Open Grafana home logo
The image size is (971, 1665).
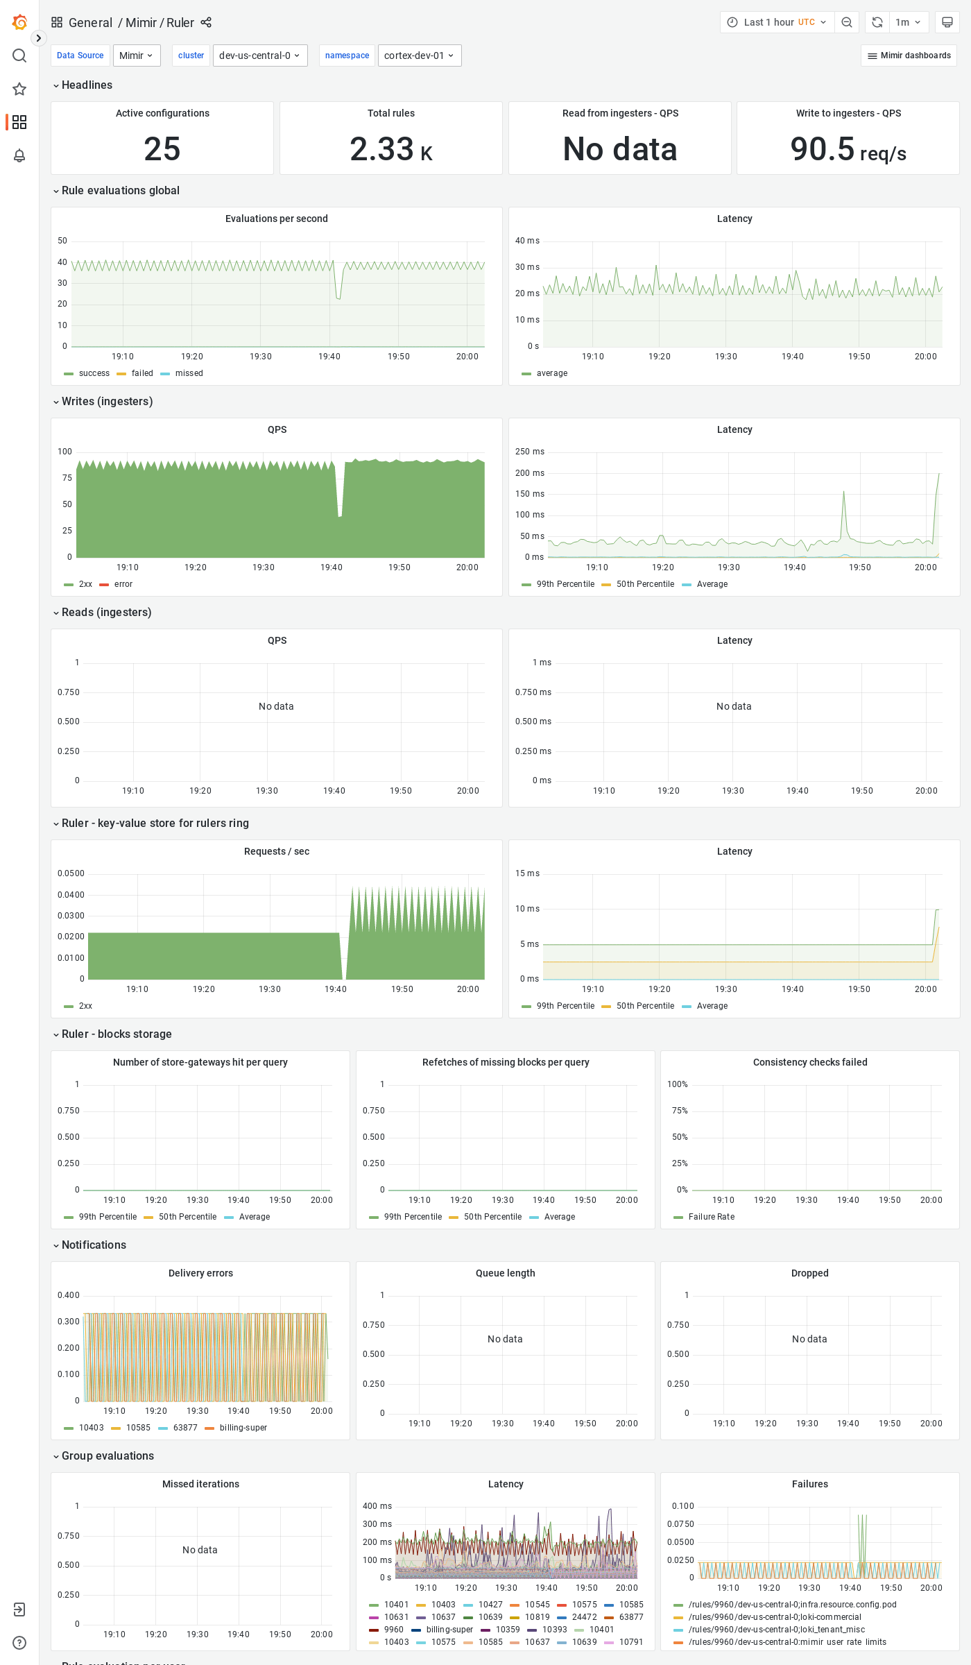tap(19, 22)
